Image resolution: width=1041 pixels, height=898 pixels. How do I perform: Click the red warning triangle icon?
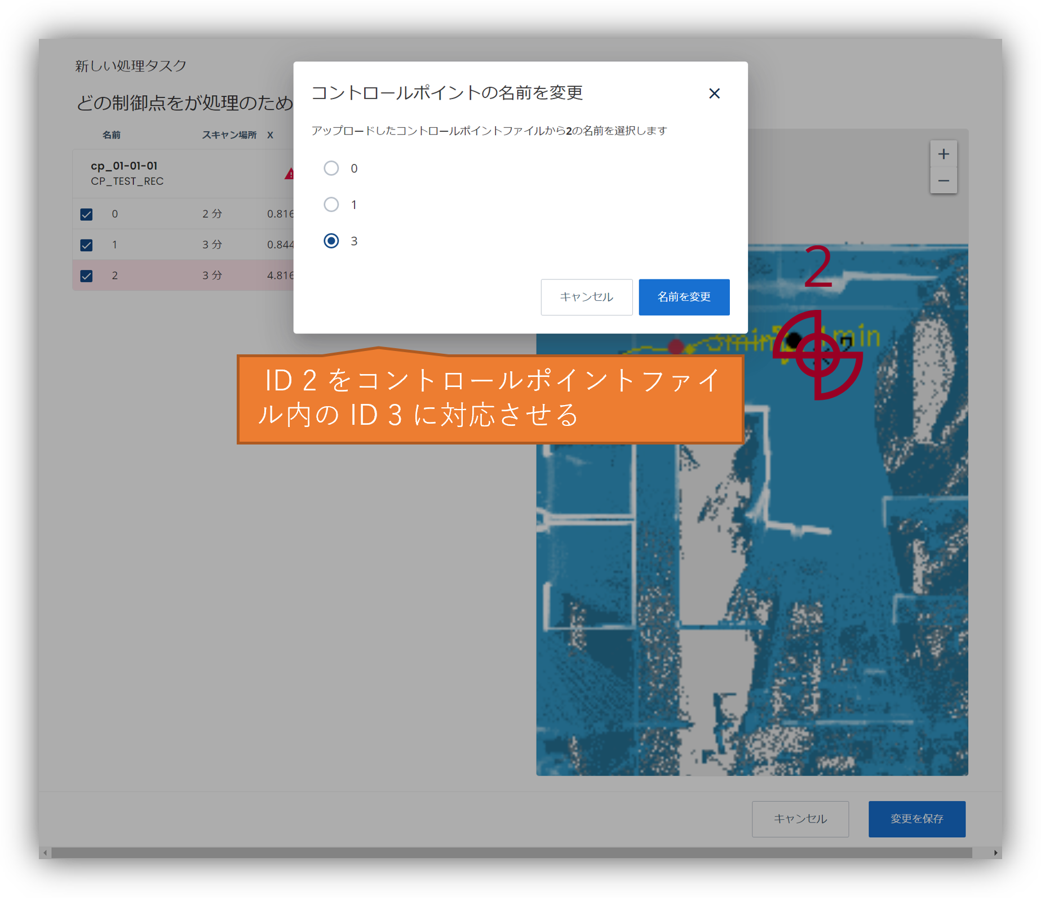click(x=289, y=174)
